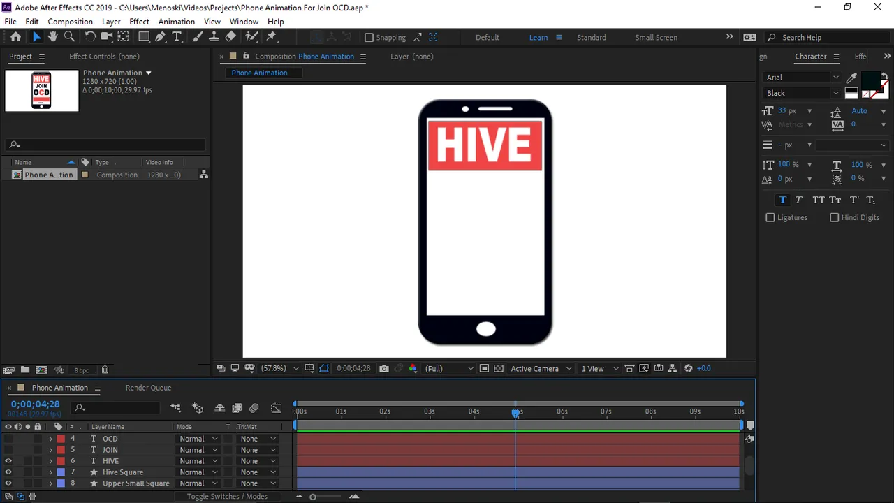The width and height of the screenshot is (894, 503).
Task: Open the Full resolution dropdown
Action: coord(449,368)
